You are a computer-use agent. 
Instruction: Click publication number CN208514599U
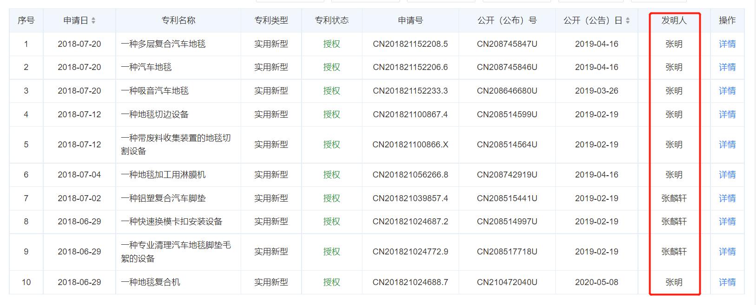point(507,114)
